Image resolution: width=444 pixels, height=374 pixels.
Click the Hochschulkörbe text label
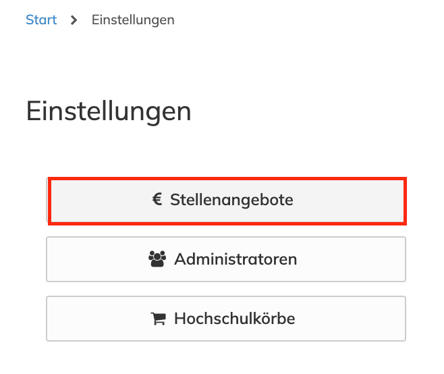pyautogui.click(x=235, y=319)
